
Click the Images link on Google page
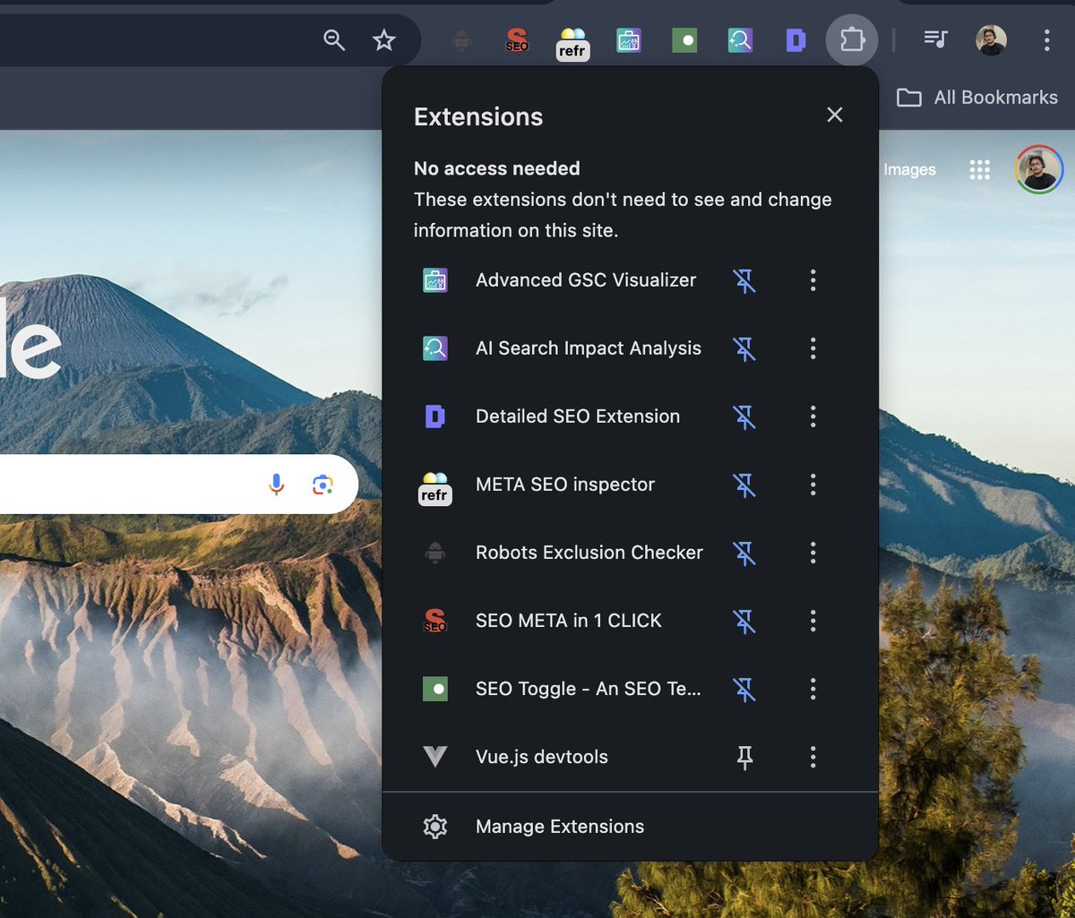[909, 170]
